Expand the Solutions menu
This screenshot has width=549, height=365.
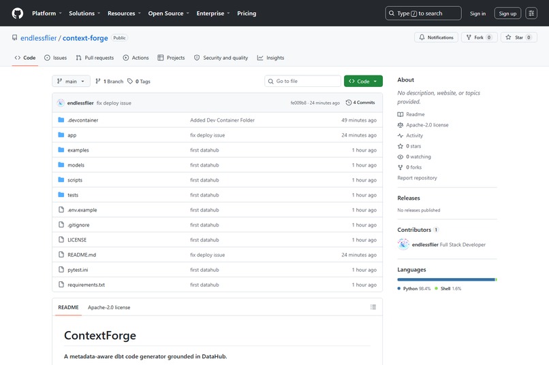(x=84, y=14)
